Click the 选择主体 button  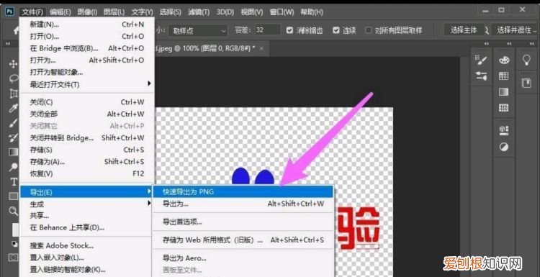pyautogui.click(x=464, y=30)
